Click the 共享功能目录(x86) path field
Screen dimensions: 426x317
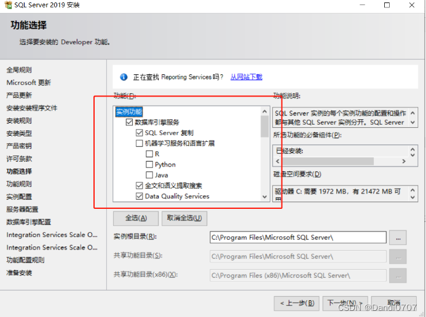pos(298,275)
